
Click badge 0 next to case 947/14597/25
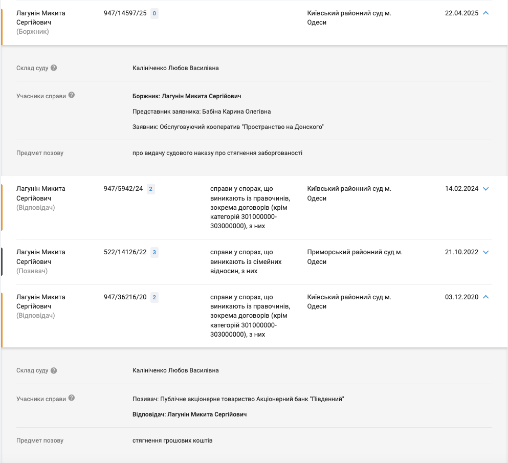tap(154, 13)
